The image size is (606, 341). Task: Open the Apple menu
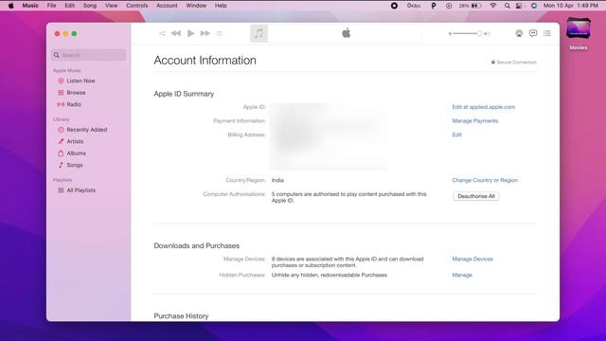click(x=10, y=6)
